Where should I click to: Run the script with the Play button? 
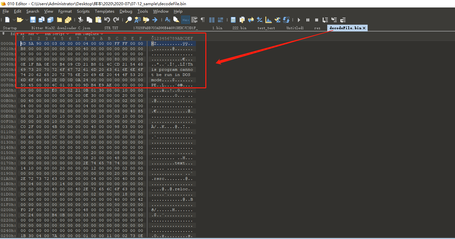(299, 20)
